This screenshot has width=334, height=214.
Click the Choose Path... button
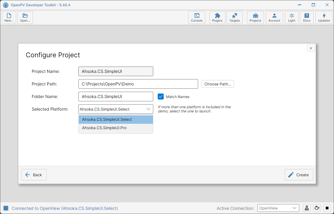tap(218, 84)
